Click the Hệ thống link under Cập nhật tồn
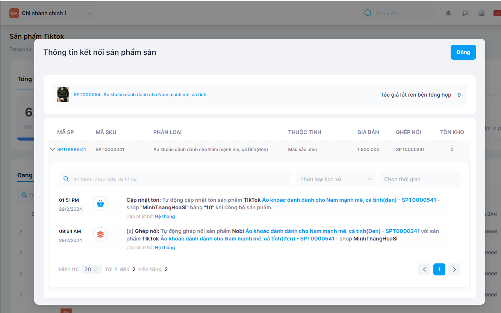The image size is (501, 313). click(165, 216)
